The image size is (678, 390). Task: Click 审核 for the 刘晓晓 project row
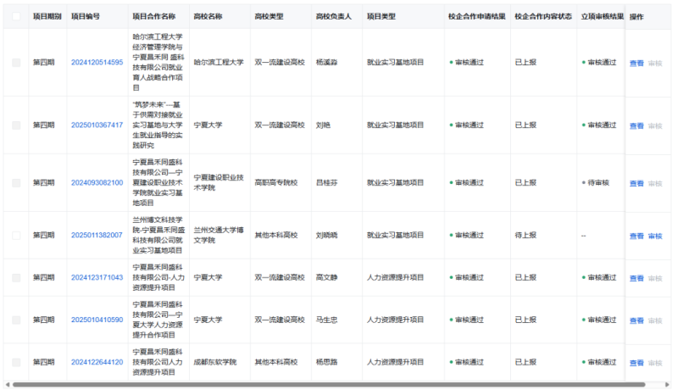[655, 237]
